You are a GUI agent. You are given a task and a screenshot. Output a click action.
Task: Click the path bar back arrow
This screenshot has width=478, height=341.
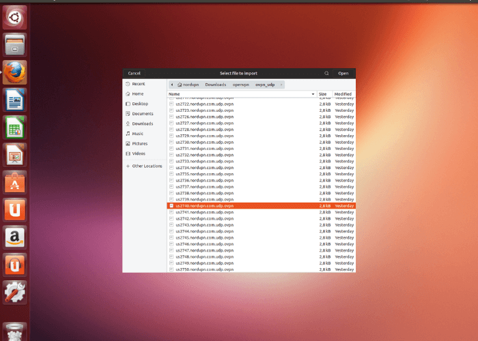coord(172,85)
